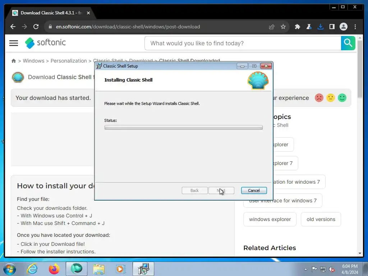This screenshot has height=276, width=368.
Task: Open the Chrome side panel icon
Action: (332, 27)
